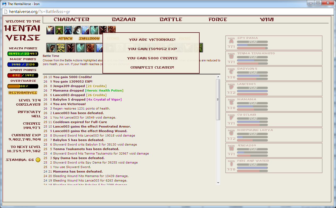Click the 21 Credits drop from Jenga209
The image size is (336, 208).
coord(96,86)
